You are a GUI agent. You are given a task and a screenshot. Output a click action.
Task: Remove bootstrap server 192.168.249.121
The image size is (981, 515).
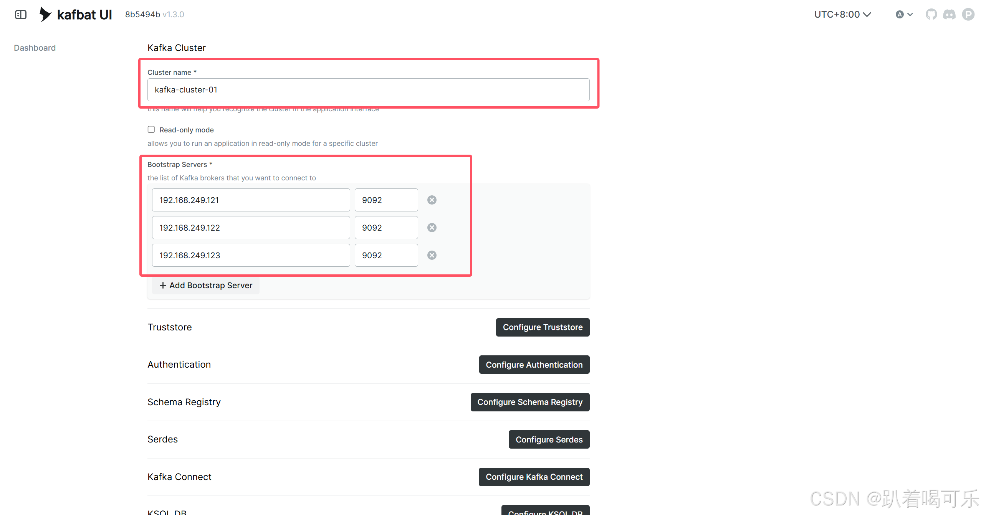432,200
